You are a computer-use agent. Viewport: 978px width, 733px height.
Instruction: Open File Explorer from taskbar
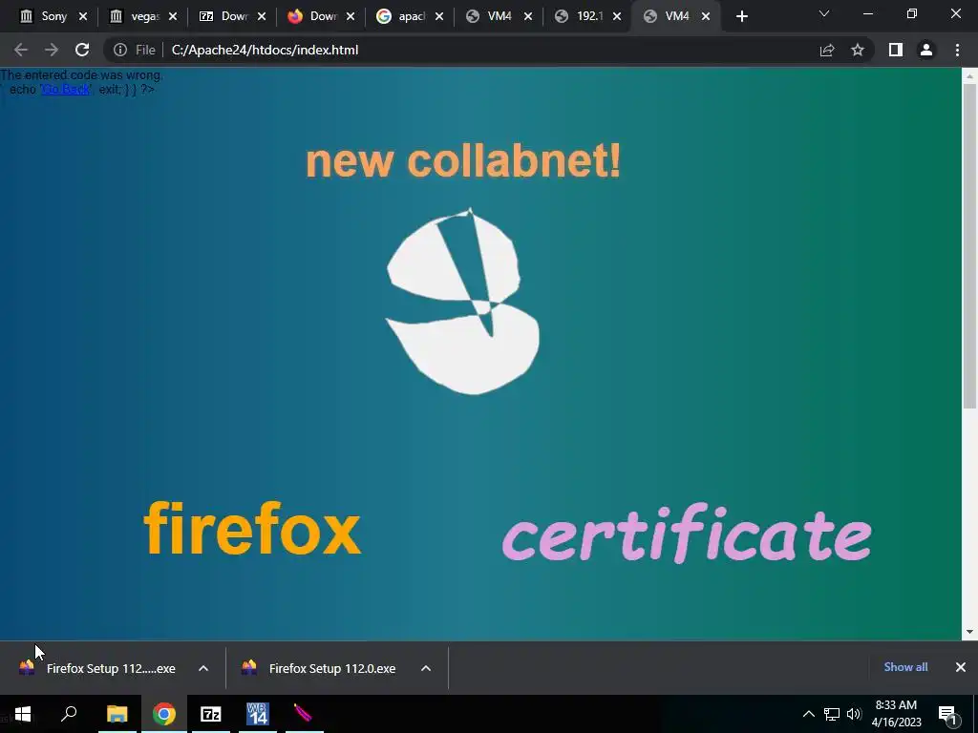coord(117,714)
